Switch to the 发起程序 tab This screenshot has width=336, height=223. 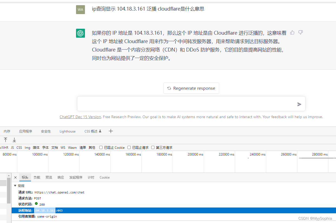pos(76,177)
